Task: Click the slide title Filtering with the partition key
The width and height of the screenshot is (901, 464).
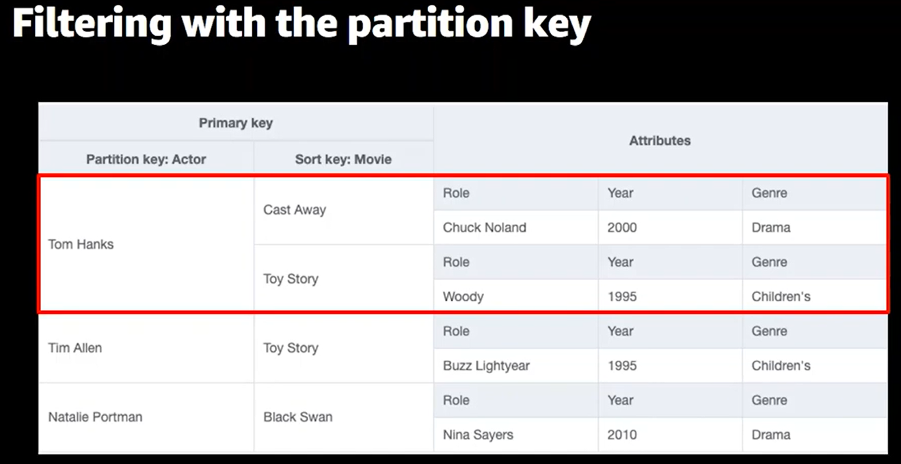Action: (301, 25)
